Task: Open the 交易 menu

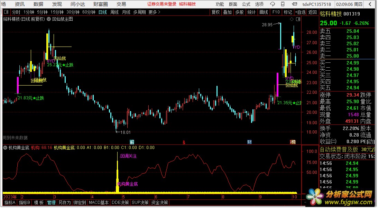Action: (x=121, y=4)
